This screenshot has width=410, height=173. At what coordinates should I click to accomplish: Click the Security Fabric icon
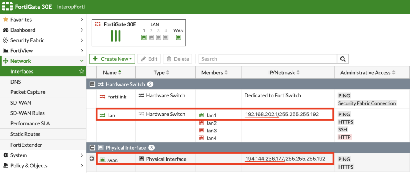click(x=6, y=40)
